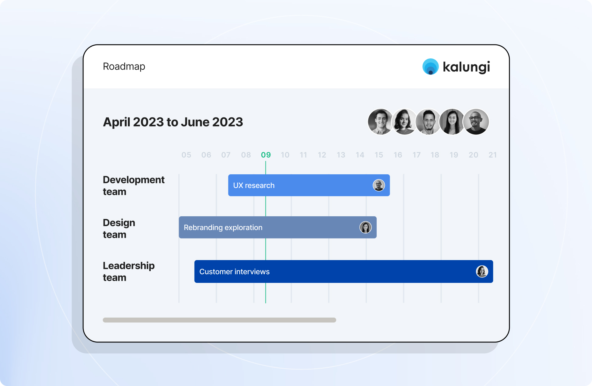Viewport: 592px width, 386px height.
Task: Click the horizontal scrollbar below the timeline
Action: pos(219,320)
